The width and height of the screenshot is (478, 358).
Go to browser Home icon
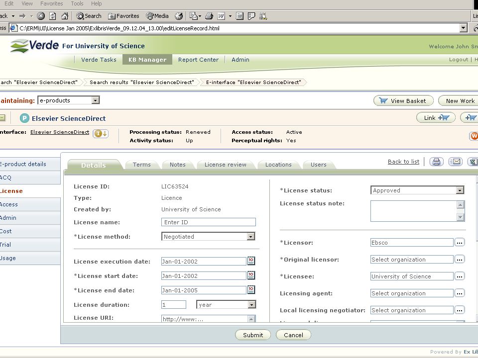click(65, 16)
